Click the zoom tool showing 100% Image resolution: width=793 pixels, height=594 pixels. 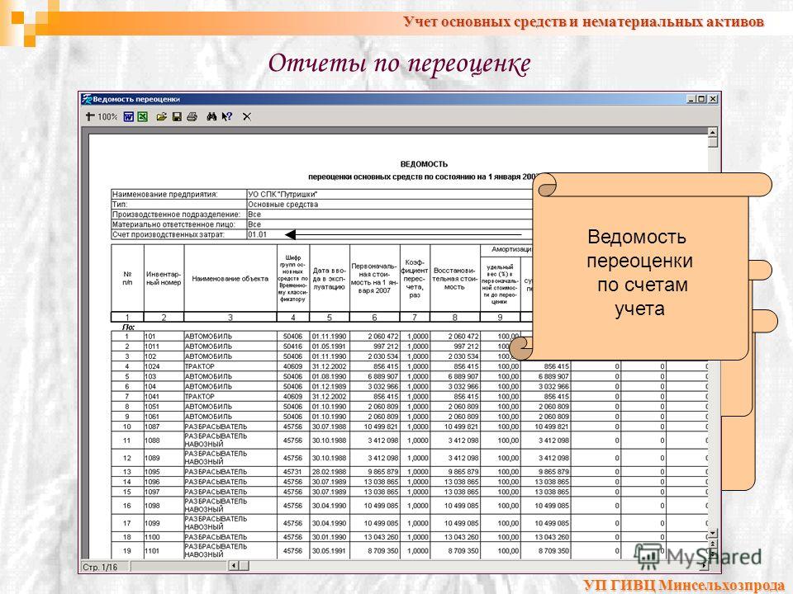(101, 116)
